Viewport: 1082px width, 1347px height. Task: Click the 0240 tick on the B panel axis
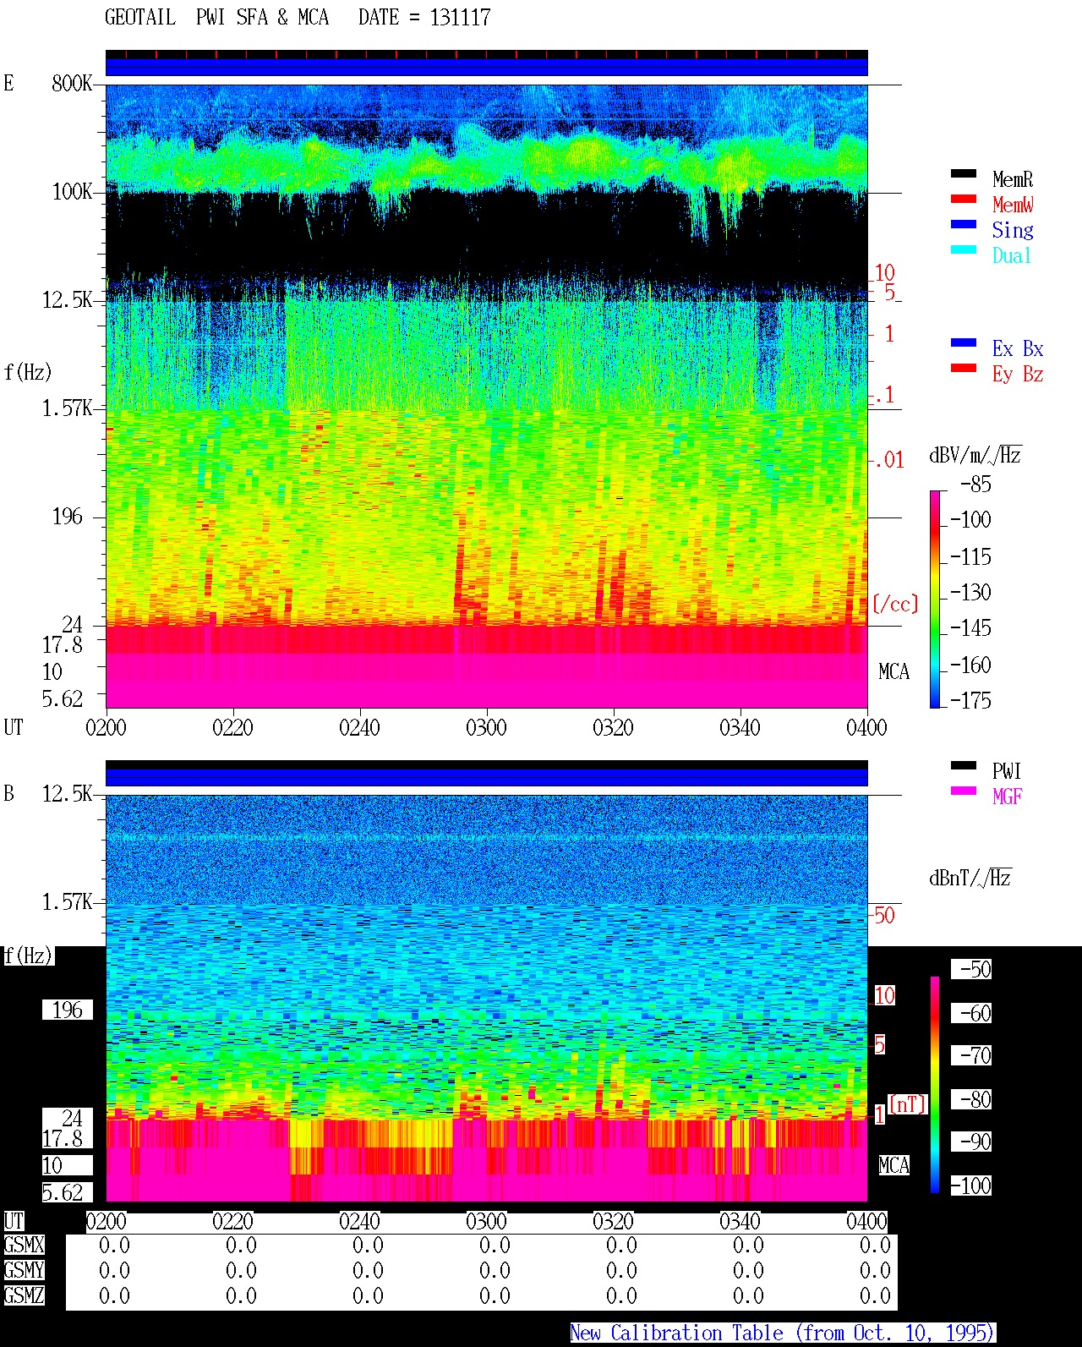click(x=359, y=1222)
